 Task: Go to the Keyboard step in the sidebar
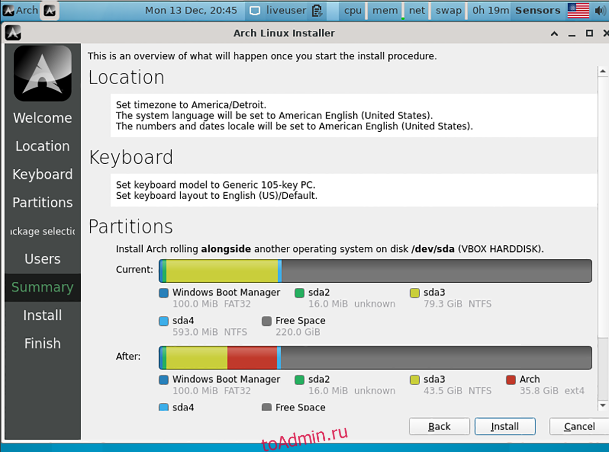[43, 174]
